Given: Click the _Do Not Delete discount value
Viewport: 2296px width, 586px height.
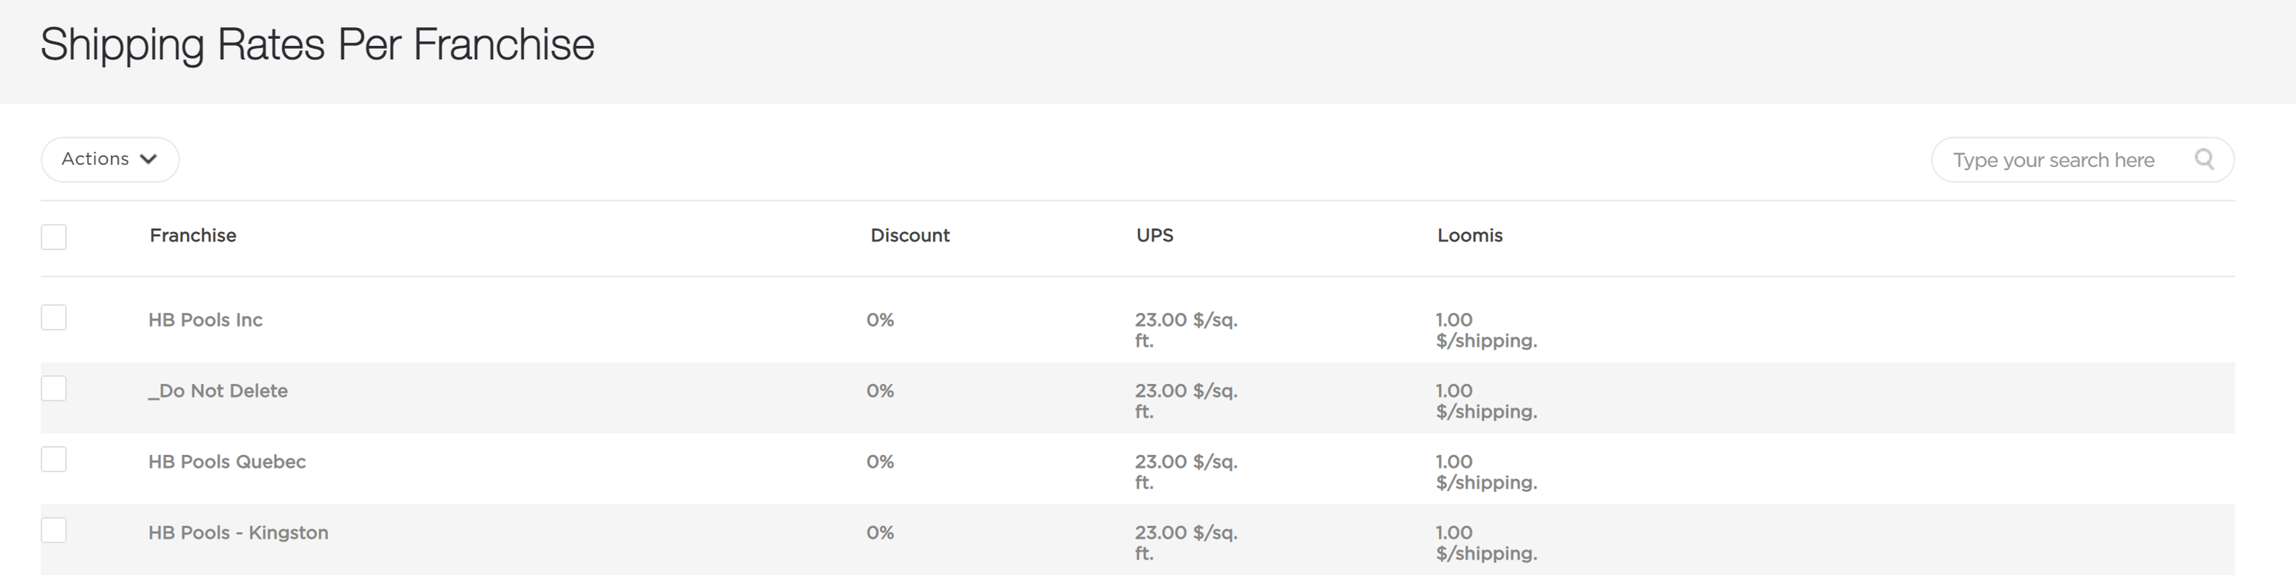Looking at the screenshot, I should (879, 390).
